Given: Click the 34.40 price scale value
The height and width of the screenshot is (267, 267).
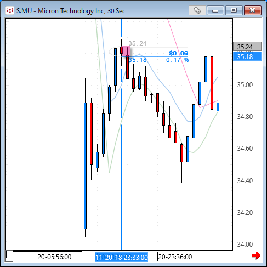Looking at the screenshot, I should point(245,181).
